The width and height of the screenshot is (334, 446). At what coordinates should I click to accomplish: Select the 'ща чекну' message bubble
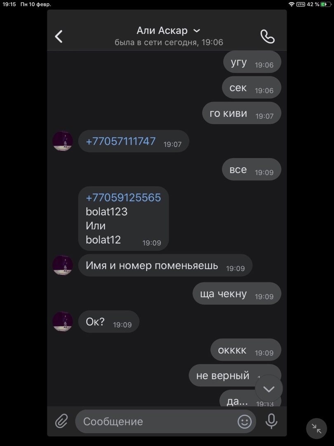point(237,294)
